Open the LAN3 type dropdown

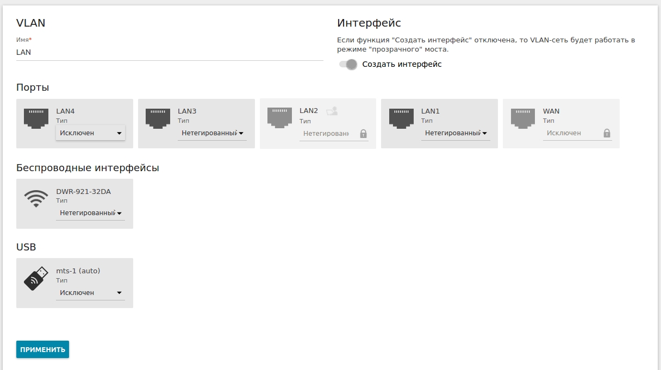pyautogui.click(x=212, y=133)
